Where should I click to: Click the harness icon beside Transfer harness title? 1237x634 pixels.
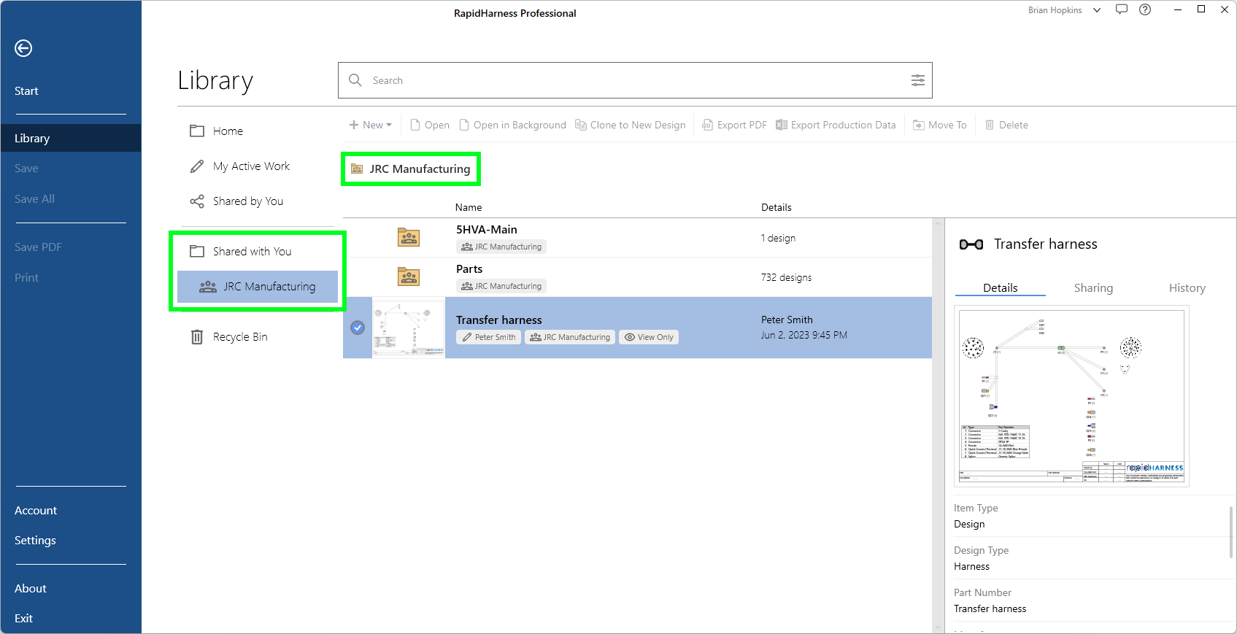pyautogui.click(x=971, y=244)
